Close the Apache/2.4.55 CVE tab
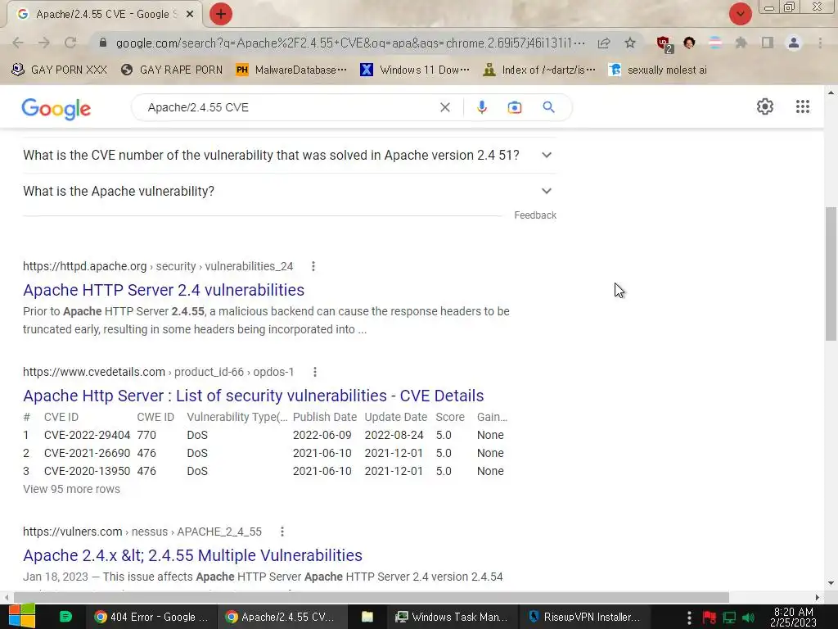Viewport: 838px width, 629px height. [190, 15]
